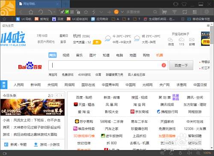Switch to the 图片 search tab
The width and height of the screenshot is (214, 156).
click(92, 55)
